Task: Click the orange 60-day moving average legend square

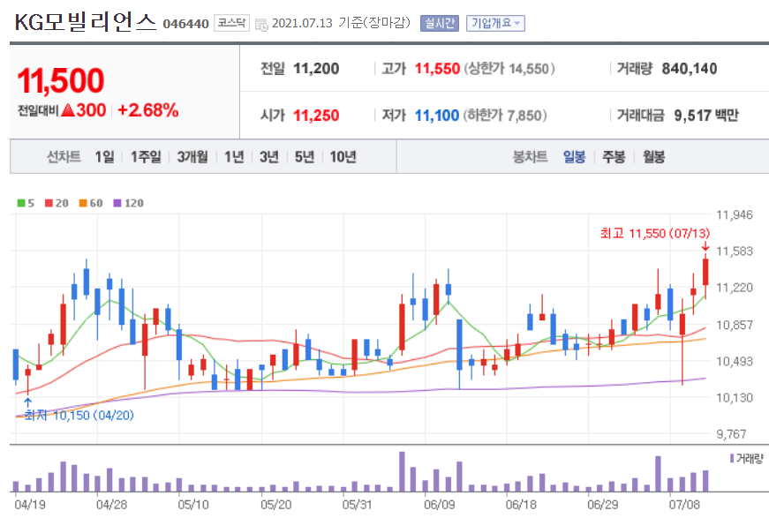Action: pos(83,203)
